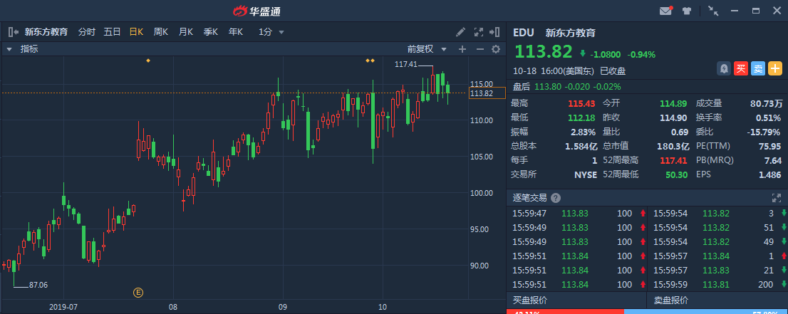Viewport: 788px width, 314px height.
Task: Click the 117.41 high price label
Action: [406, 64]
